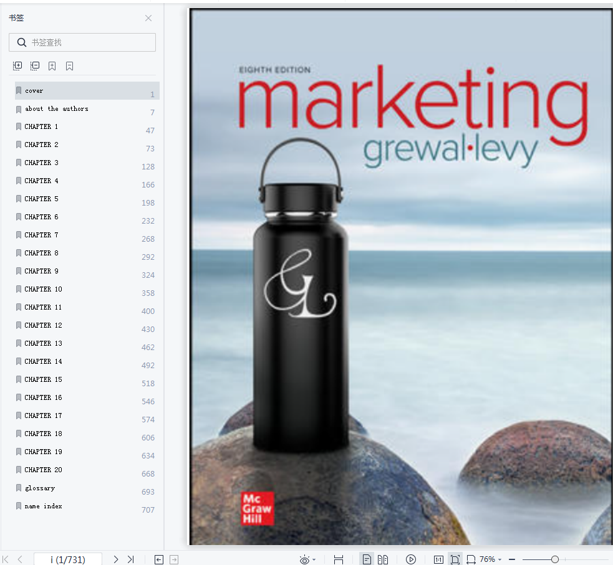The height and width of the screenshot is (565, 613).
Task: Jump to CHAPTER 9 bookmark
Action: tap(87, 272)
